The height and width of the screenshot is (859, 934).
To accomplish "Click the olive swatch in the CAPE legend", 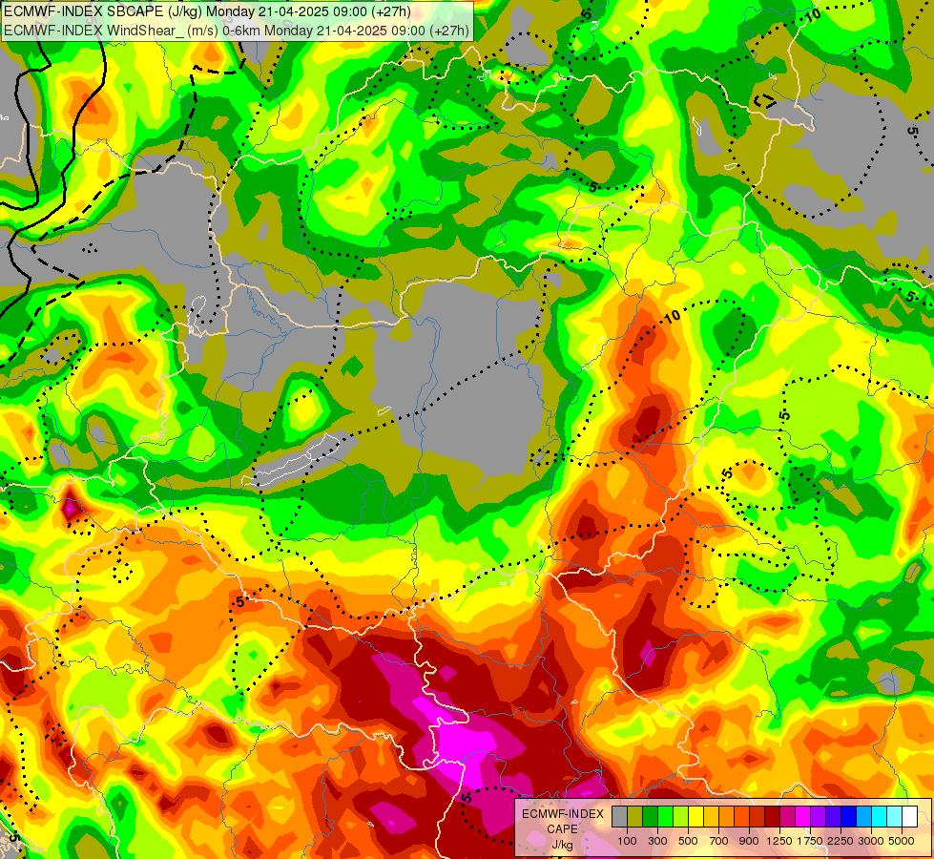I will (635, 817).
